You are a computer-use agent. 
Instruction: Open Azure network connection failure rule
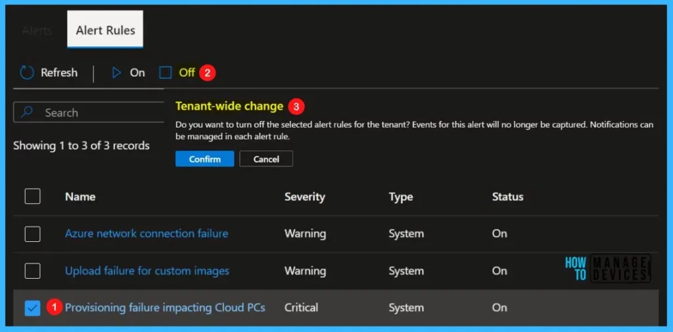[147, 233]
